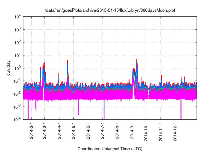This screenshot has width=217, height=152.
Task: Click the Coordinated Universal Time axis label
Action: click(x=110, y=149)
